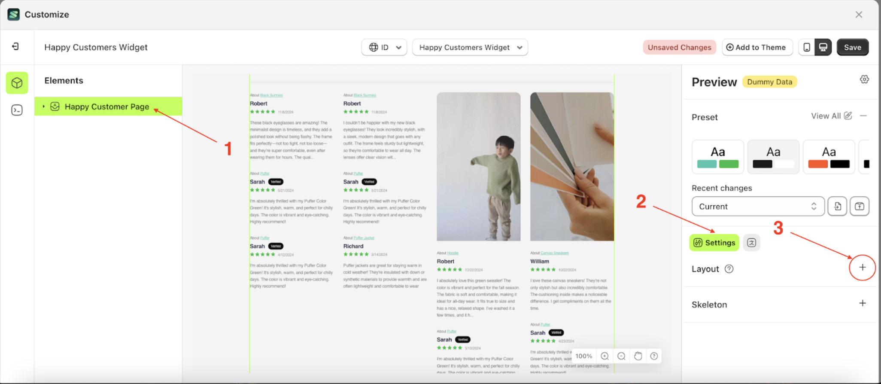Open Preview settings gear icon

click(x=864, y=79)
